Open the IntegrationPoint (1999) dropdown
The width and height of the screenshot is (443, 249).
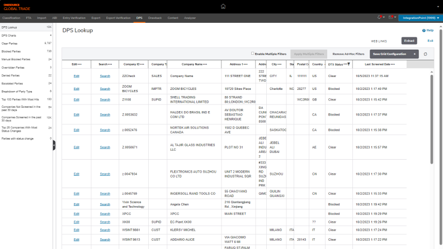[420, 18]
